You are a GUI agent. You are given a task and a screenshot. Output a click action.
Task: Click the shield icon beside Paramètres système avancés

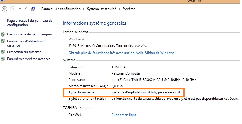click(x=3, y=59)
